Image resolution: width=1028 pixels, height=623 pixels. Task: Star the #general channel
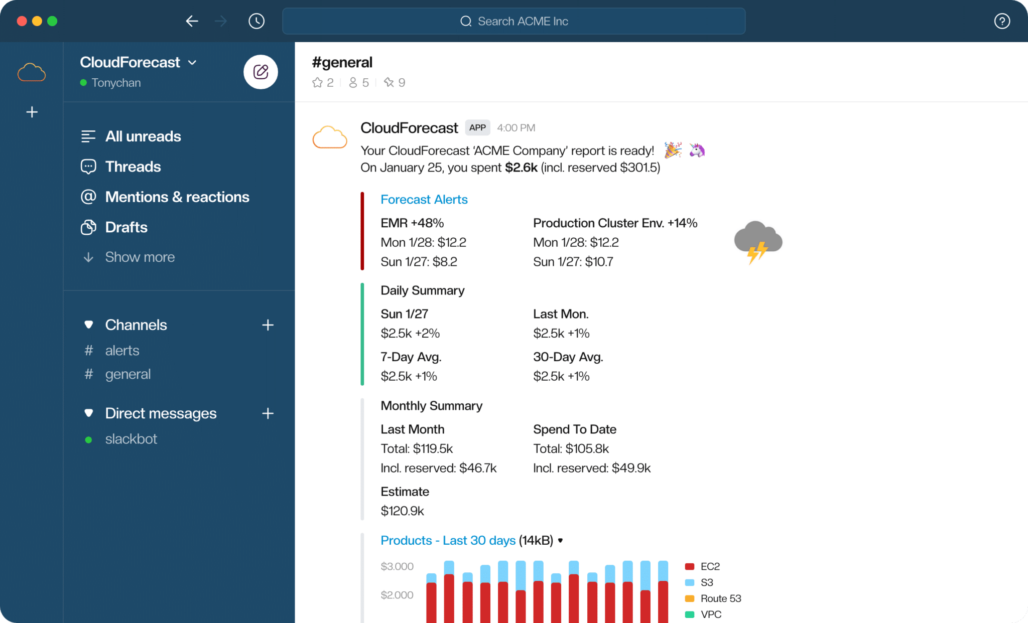coord(317,82)
